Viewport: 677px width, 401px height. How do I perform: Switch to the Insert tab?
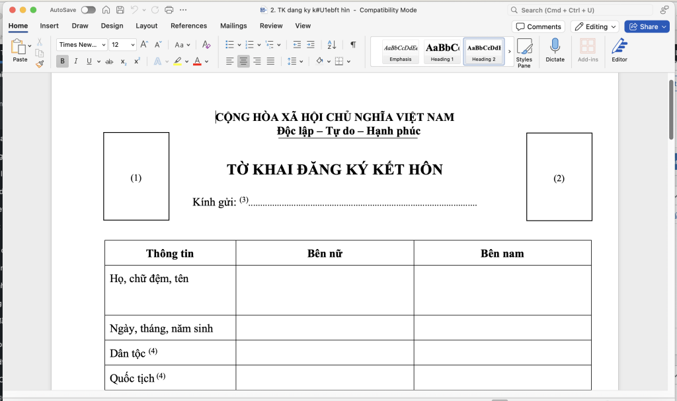[x=50, y=26]
